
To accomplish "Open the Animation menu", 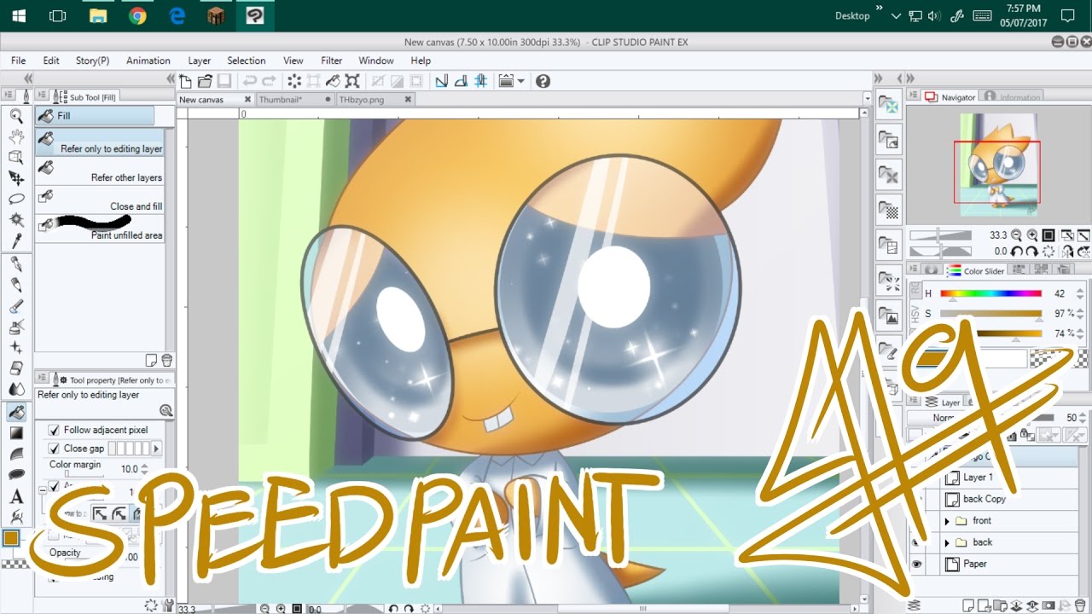I will (148, 61).
